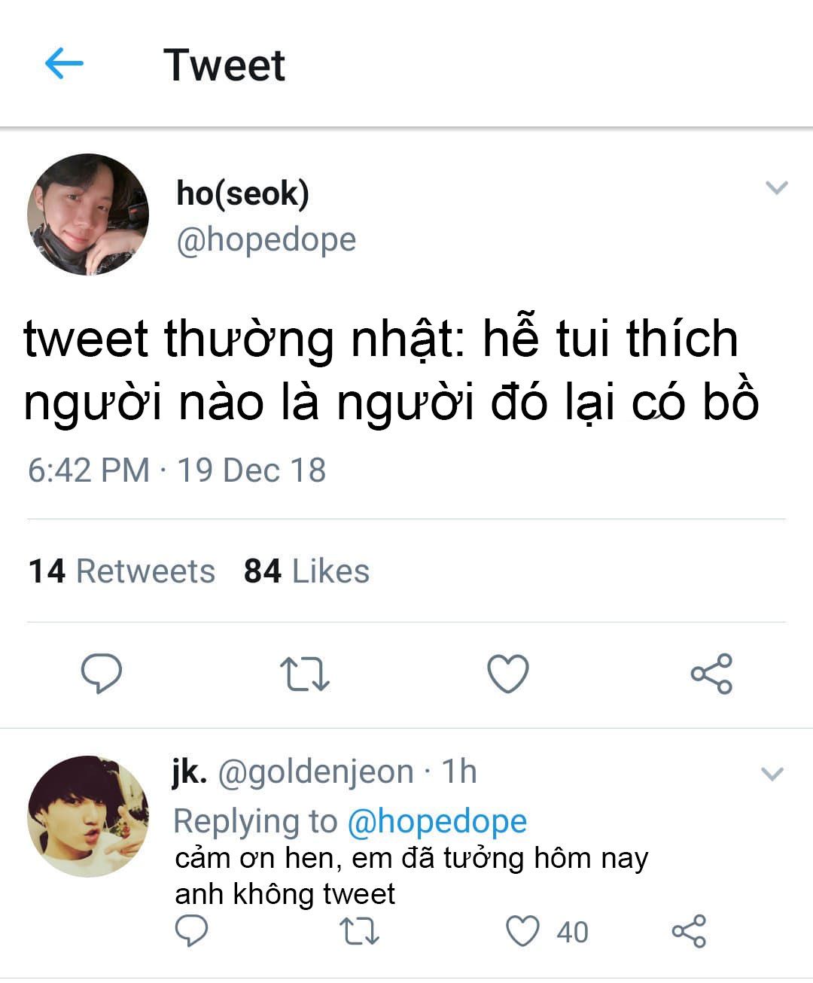This screenshot has height=983, width=813.
Task: Open the main tweet options chevron
Action: click(x=776, y=187)
